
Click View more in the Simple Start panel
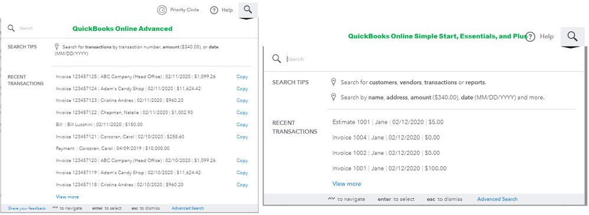pyautogui.click(x=346, y=184)
